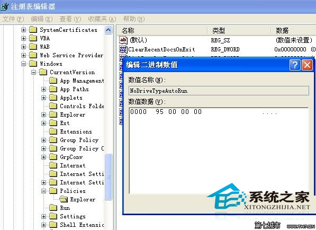The height and width of the screenshot is (230, 316).
Task: Expand the VBA tree node
Action: [24, 38]
